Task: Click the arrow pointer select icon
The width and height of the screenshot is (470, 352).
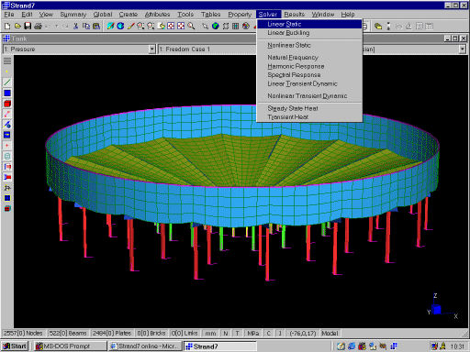Action: tap(206, 27)
